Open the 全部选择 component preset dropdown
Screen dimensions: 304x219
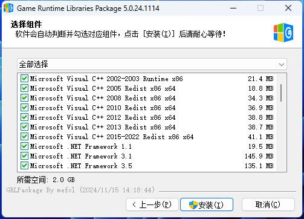(x=152, y=65)
